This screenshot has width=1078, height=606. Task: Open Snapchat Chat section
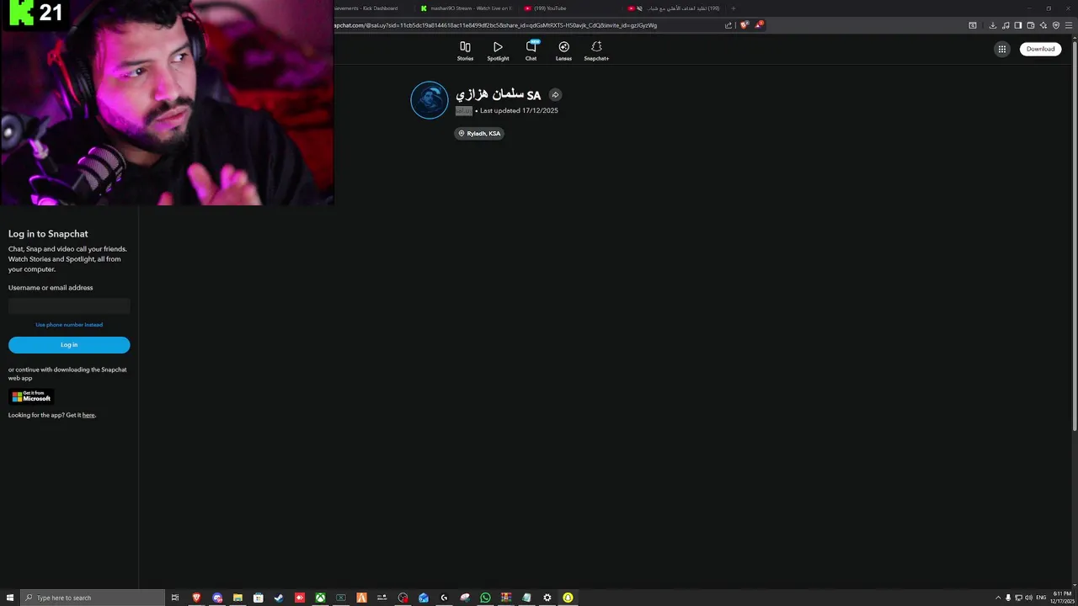tap(531, 50)
